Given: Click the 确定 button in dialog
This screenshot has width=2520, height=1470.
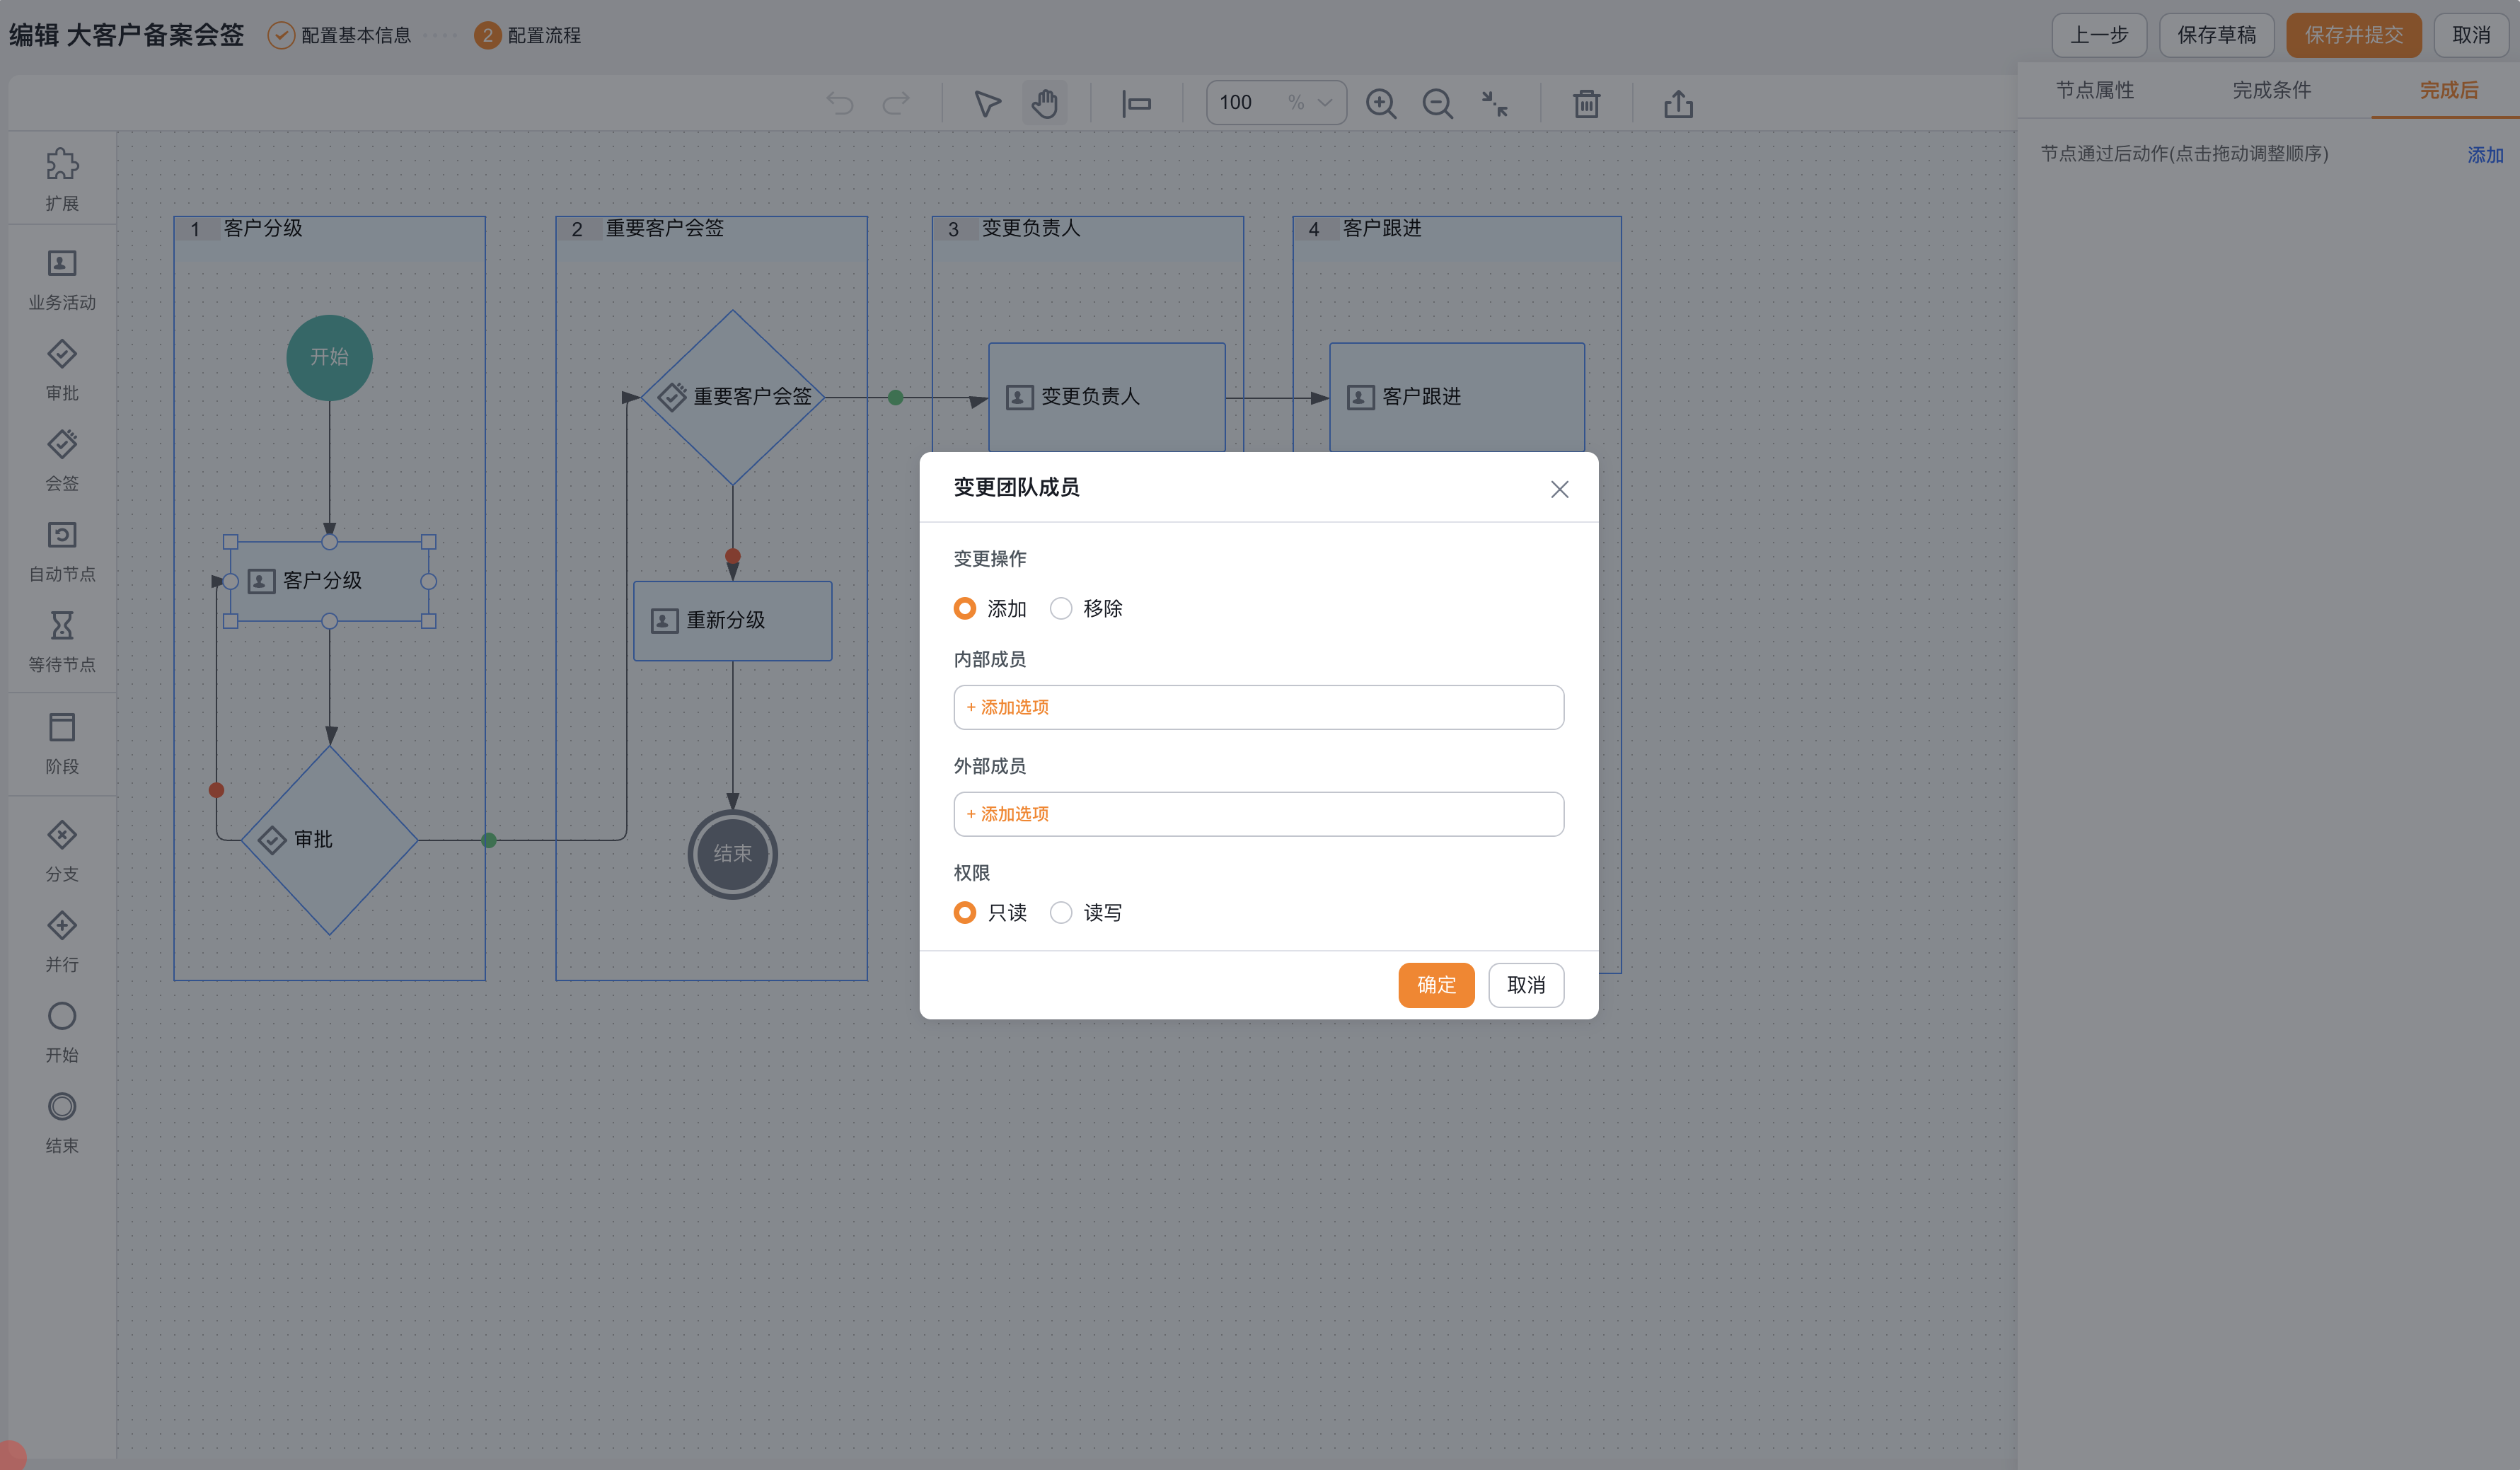Looking at the screenshot, I should pos(1436,985).
